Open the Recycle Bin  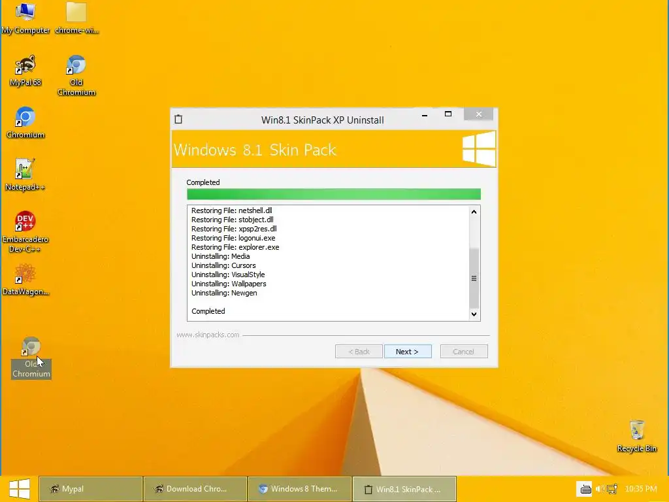[x=636, y=436]
